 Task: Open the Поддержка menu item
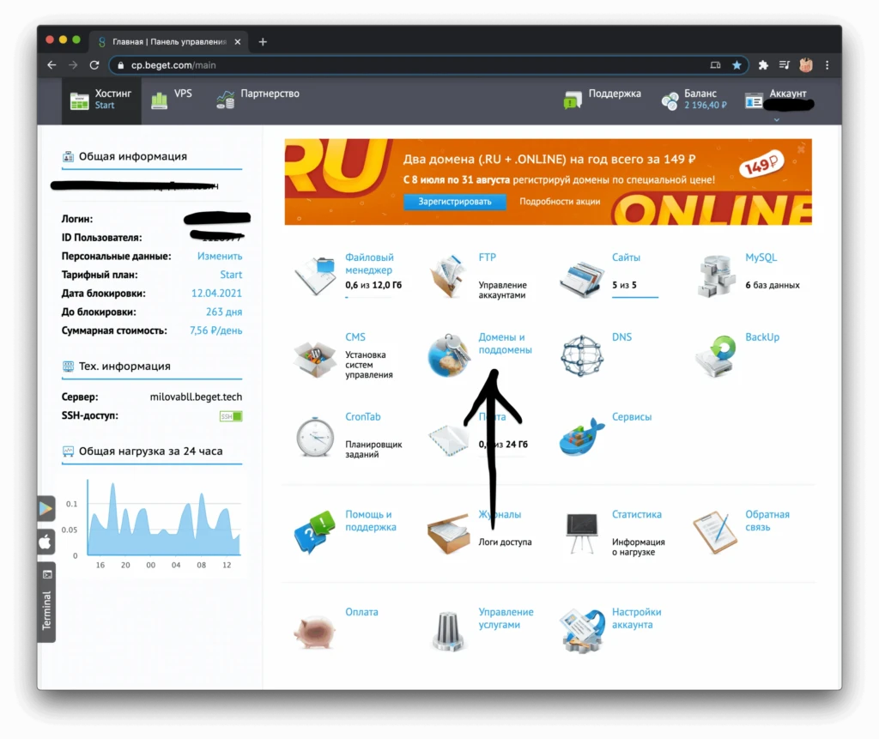pyautogui.click(x=603, y=100)
